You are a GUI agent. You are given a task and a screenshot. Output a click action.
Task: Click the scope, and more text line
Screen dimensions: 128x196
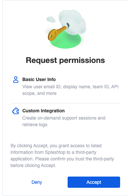coord(39,93)
